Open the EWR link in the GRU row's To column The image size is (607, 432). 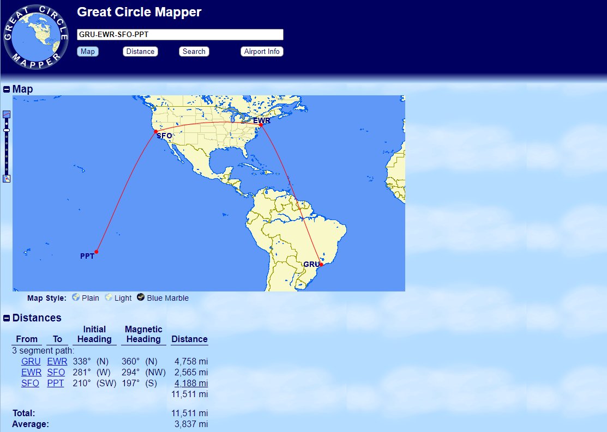[x=57, y=362]
